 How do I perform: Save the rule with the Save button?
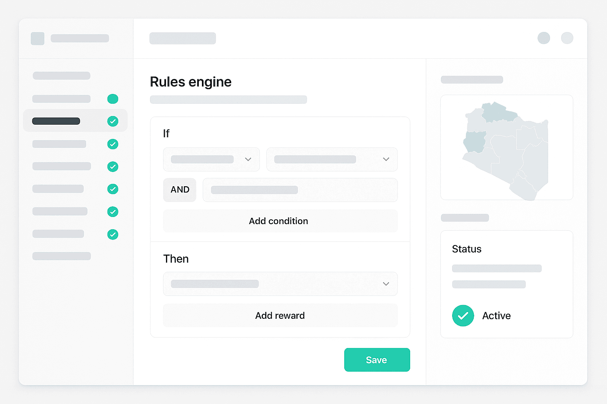click(377, 360)
